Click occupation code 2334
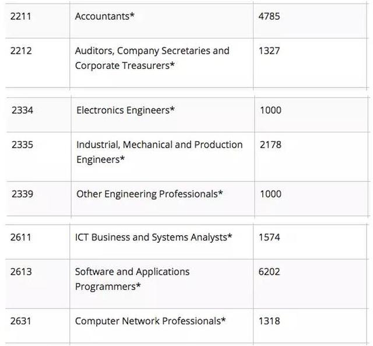The image size is (373, 346). [22, 110]
